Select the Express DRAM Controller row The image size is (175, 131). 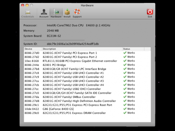point(87,113)
